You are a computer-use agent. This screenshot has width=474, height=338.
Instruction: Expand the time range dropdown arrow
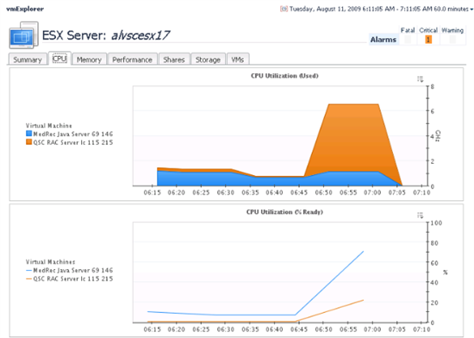pos(471,9)
